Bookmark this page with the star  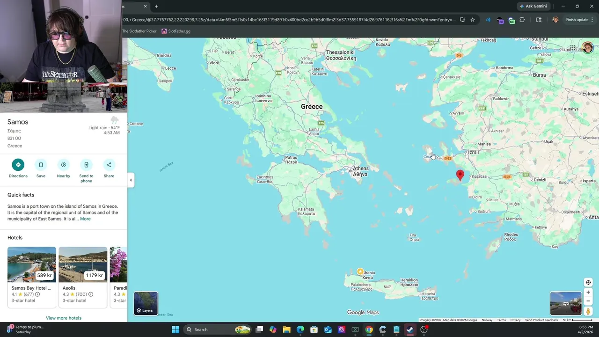pyautogui.click(x=473, y=20)
